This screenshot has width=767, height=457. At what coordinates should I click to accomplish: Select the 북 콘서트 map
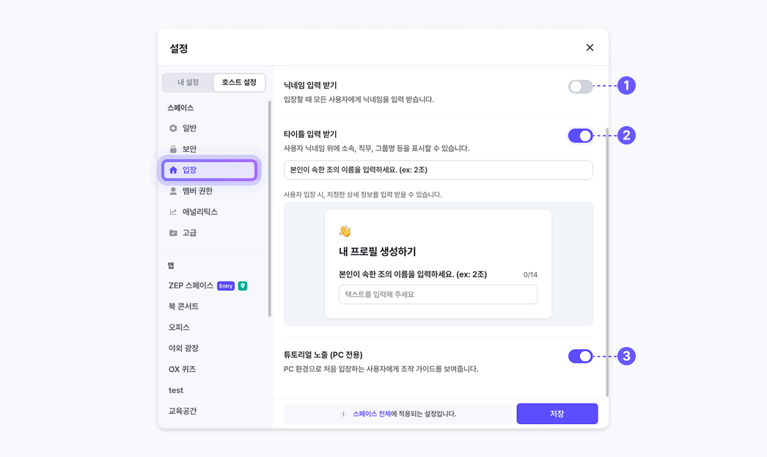tap(183, 306)
